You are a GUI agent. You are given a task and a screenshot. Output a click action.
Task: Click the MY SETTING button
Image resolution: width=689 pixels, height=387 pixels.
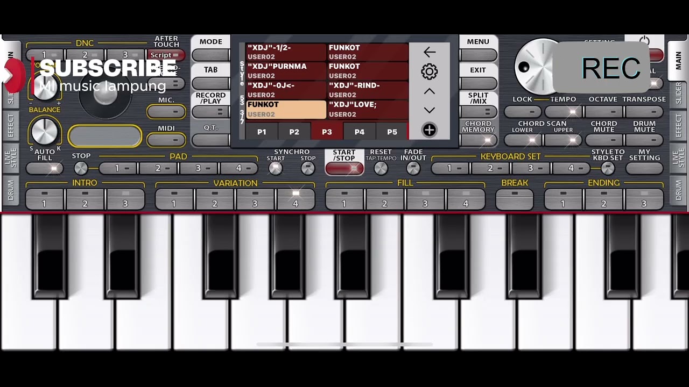tap(644, 169)
